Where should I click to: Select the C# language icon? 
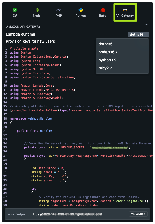(15, 10)
